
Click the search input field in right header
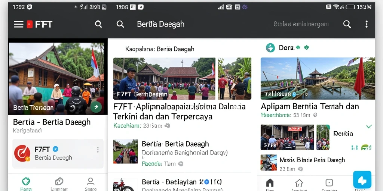pos(301,24)
